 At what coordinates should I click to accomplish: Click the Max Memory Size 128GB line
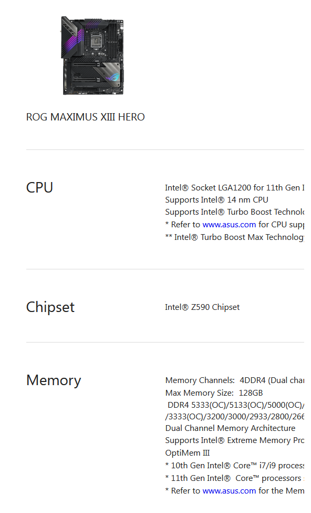(214, 393)
